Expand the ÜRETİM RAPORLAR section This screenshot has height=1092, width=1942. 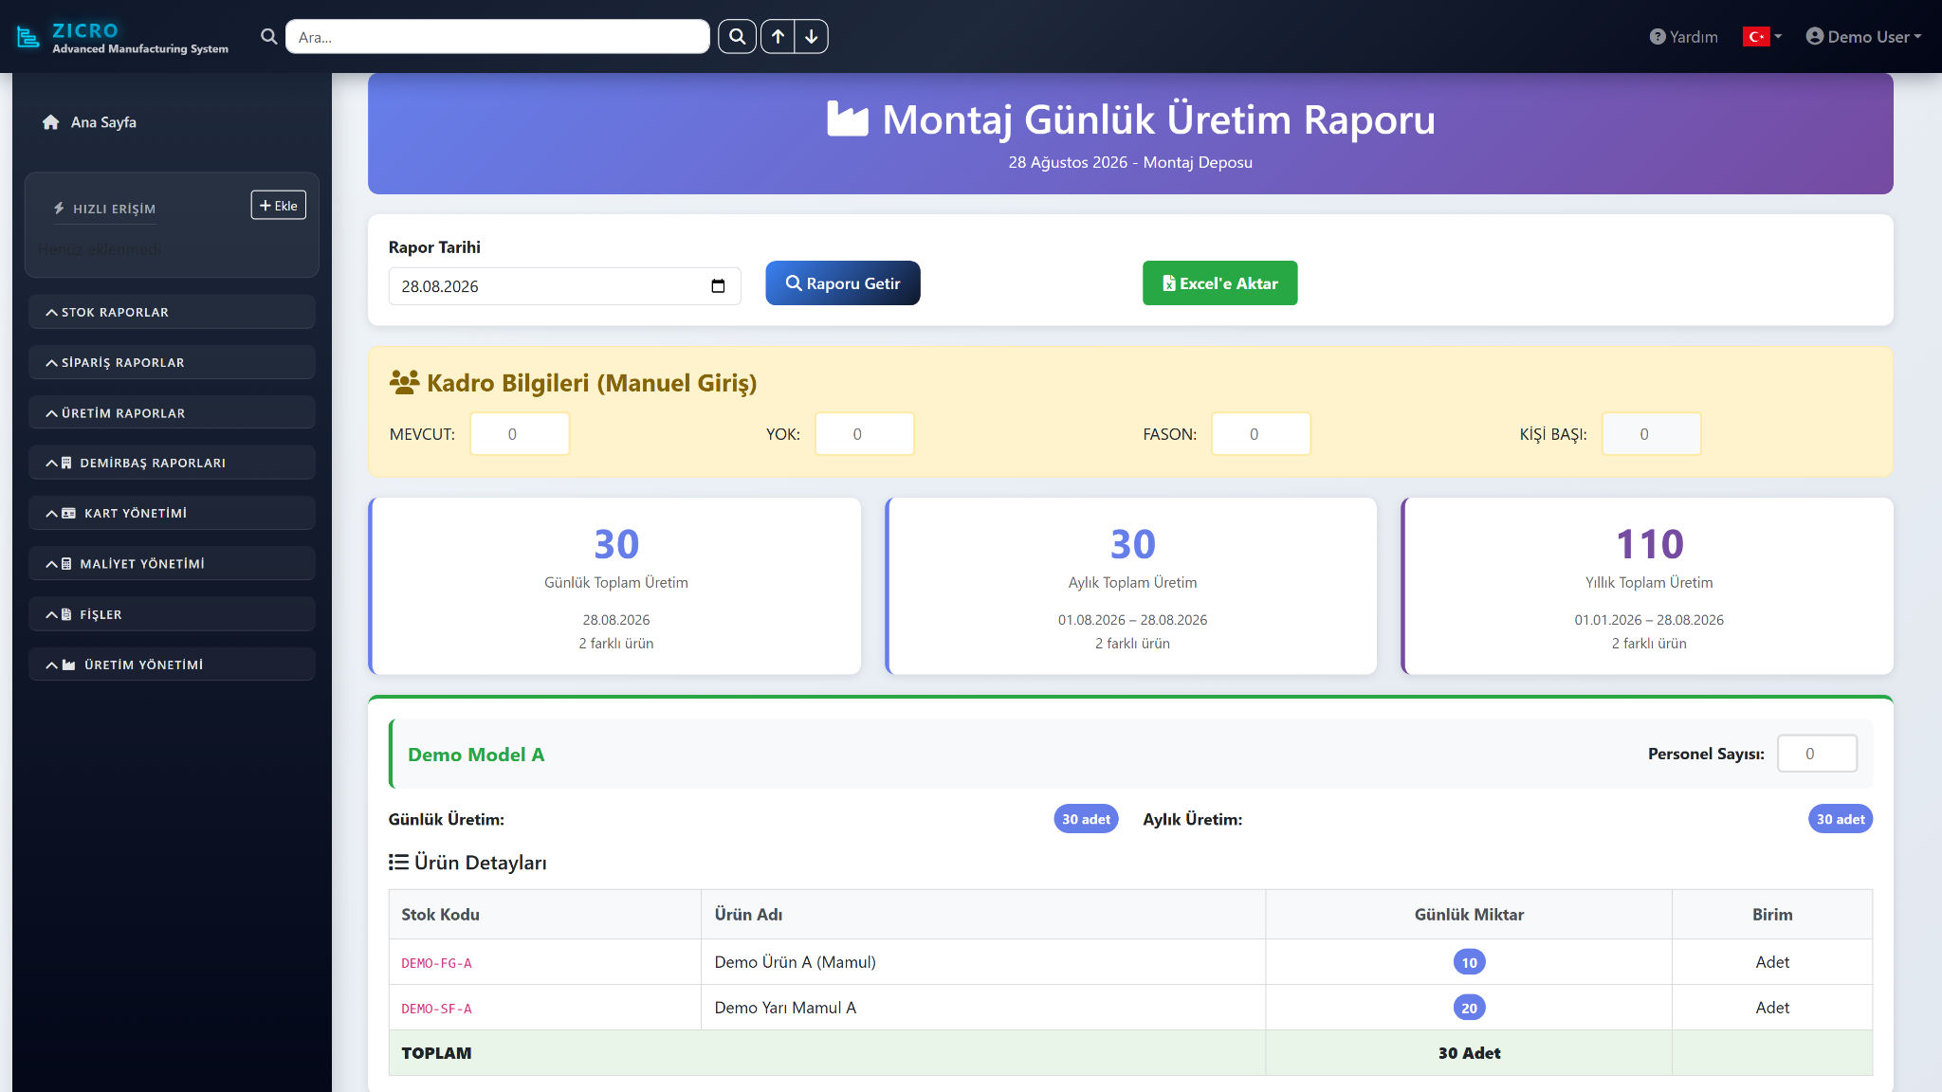coord(172,413)
